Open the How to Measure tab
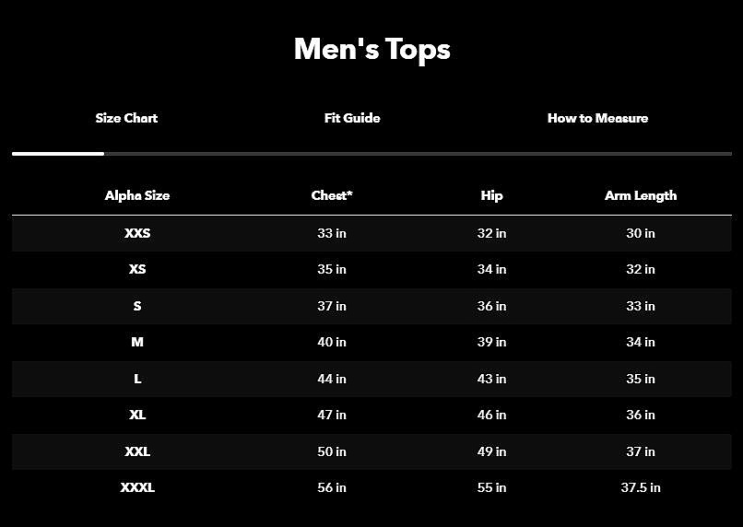This screenshot has height=527, width=743. click(x=597, y=118)
